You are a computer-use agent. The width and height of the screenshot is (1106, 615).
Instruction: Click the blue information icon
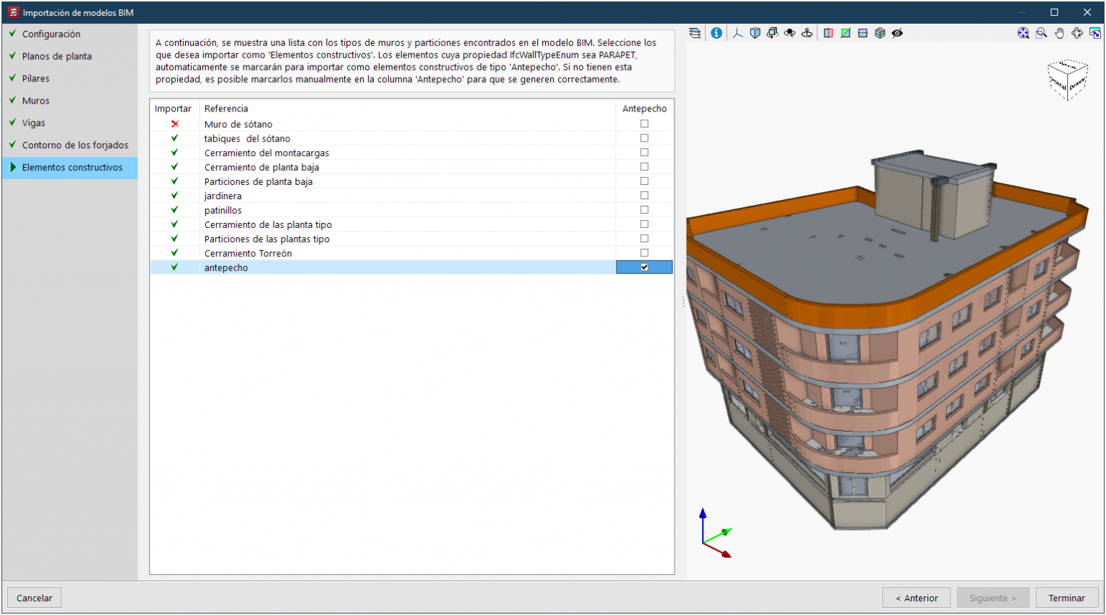pyautogui.click(x=716, y=33)
